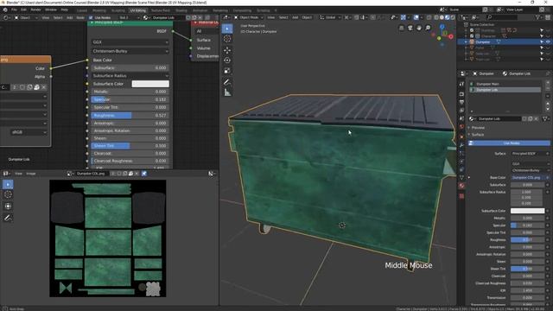
Task: Select the Cursor tool in 3D viewport toolbar
Action: (227, 39)
